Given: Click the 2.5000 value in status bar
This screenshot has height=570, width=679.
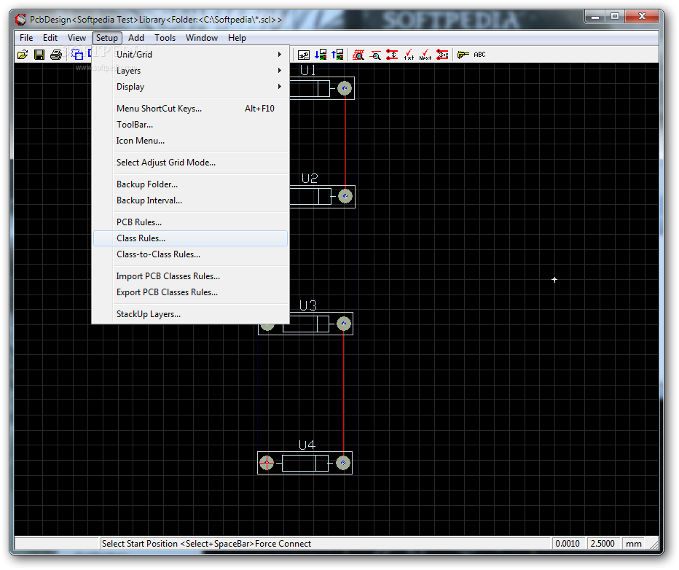Looking at the screenshot, I should [x=603, y=544].
